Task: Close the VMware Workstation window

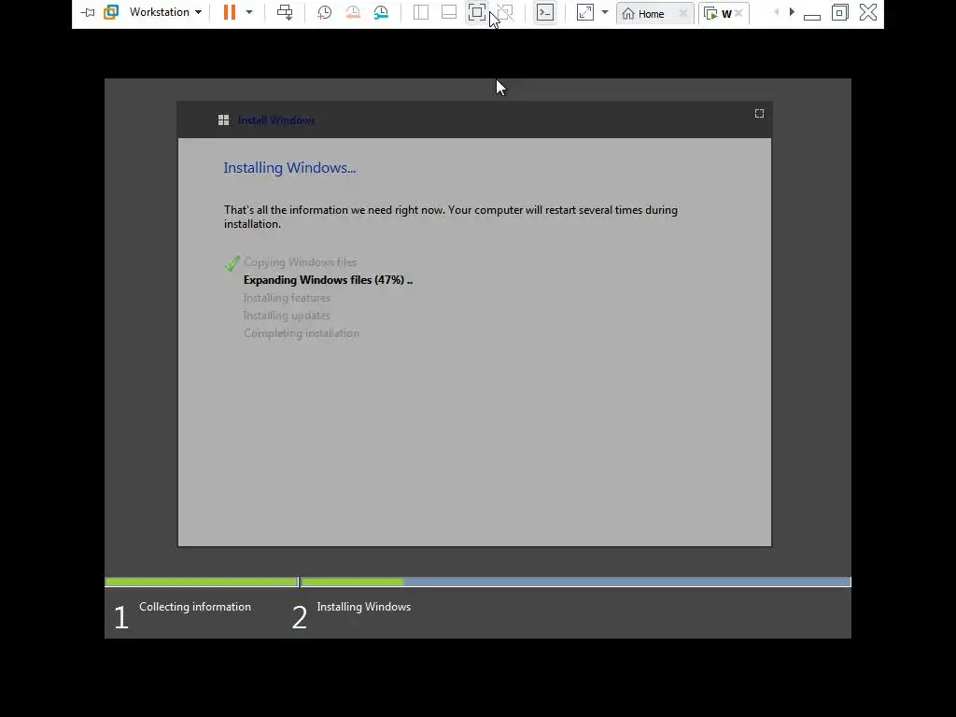Action: [868, 12]
